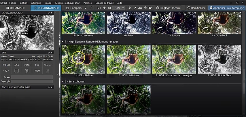The height and width of the screenshot is (117, 246).
Task: Apply the HDR - Noir & Blanc preset
Action: point(219,59)
